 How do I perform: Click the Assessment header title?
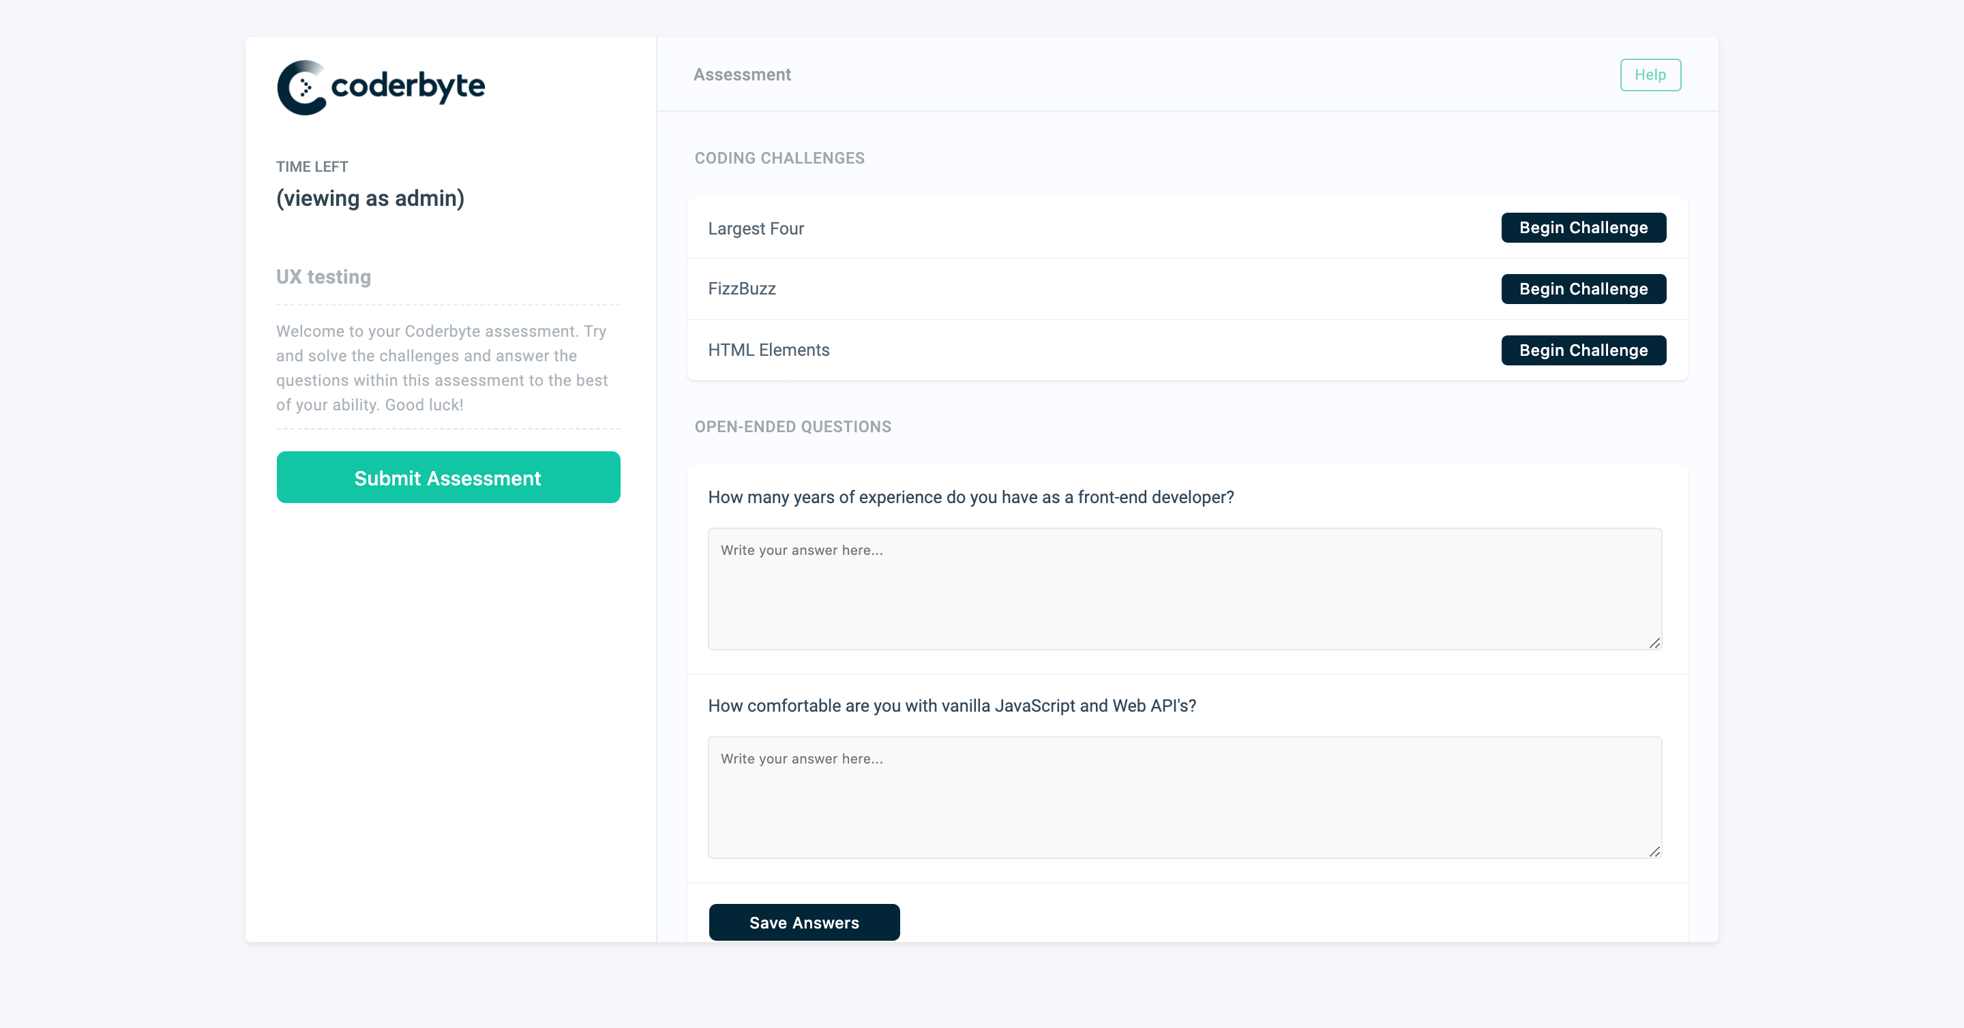(741, 75)
